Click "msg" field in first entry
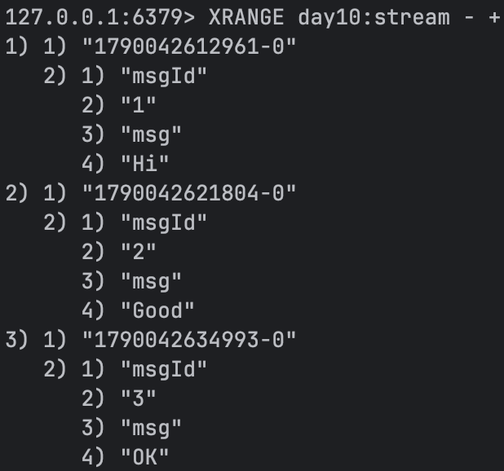 tap(151, 135)
